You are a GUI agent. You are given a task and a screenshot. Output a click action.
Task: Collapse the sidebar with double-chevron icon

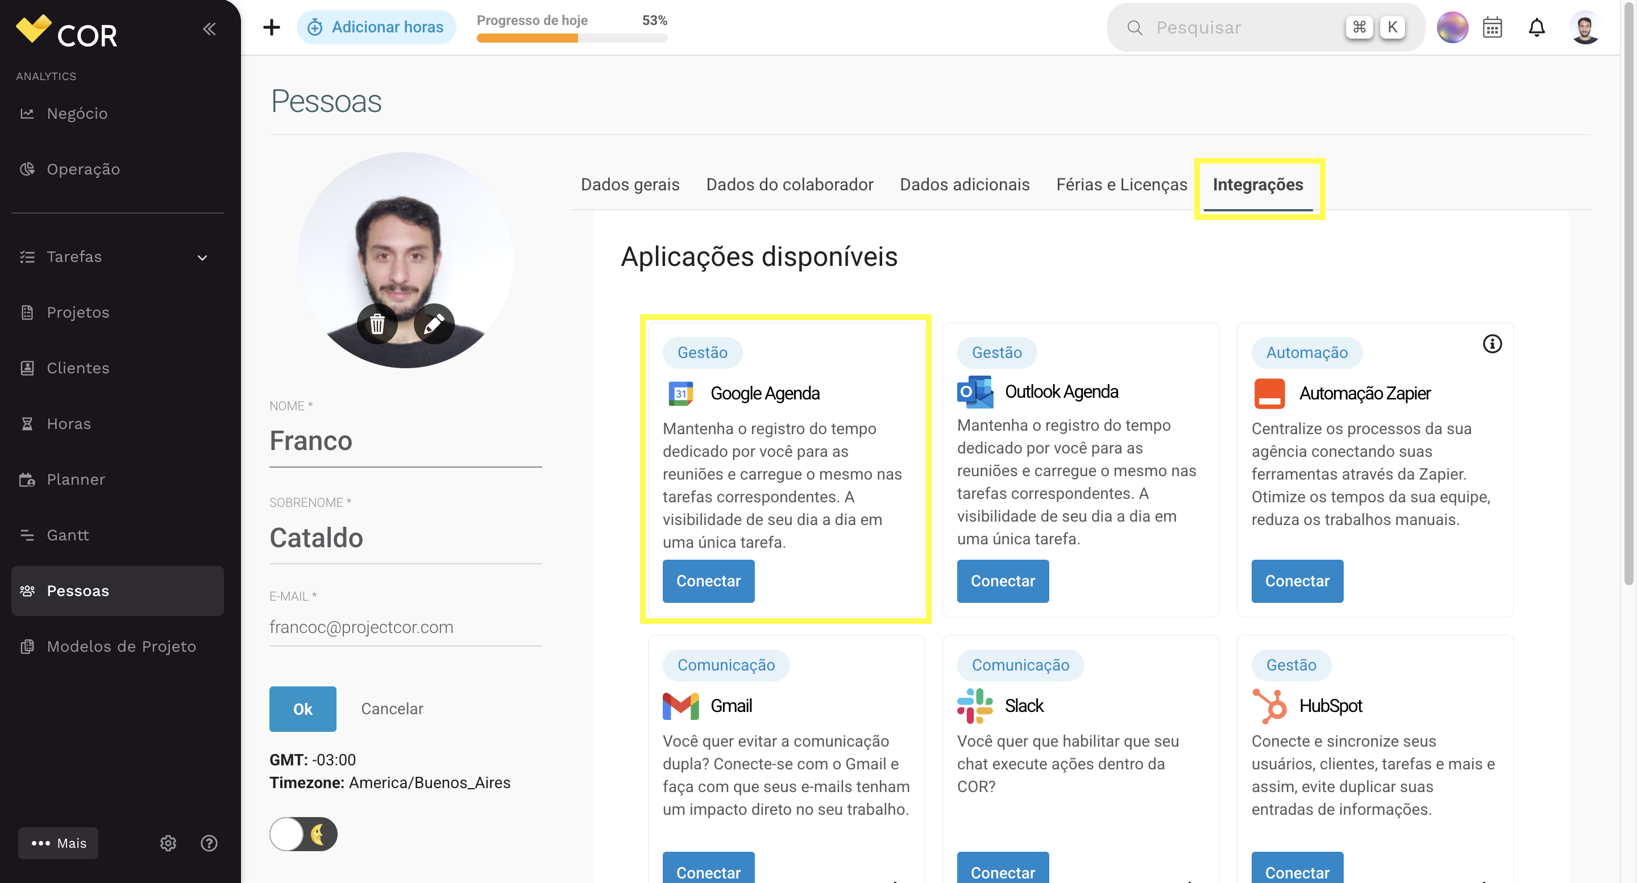coord(209,28)
